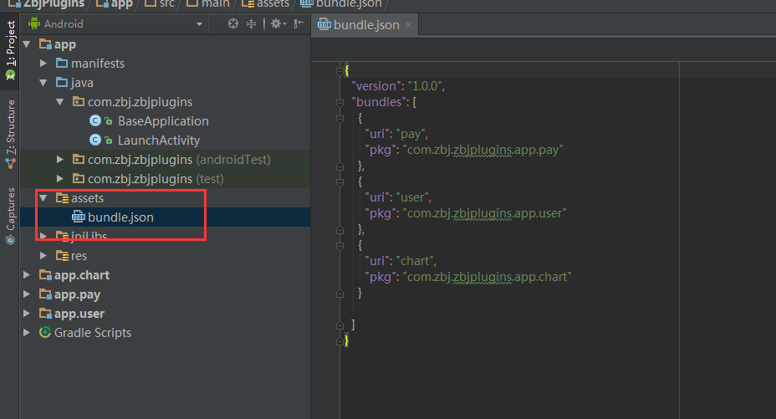
Task: Click ZbjPlugins in the breadcrumb bar
Action: pyautogui.click(x=54, y=4)
